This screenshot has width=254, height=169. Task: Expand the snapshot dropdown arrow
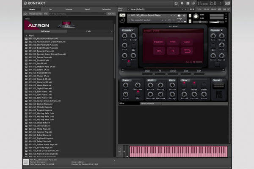[x=129, y=20]
